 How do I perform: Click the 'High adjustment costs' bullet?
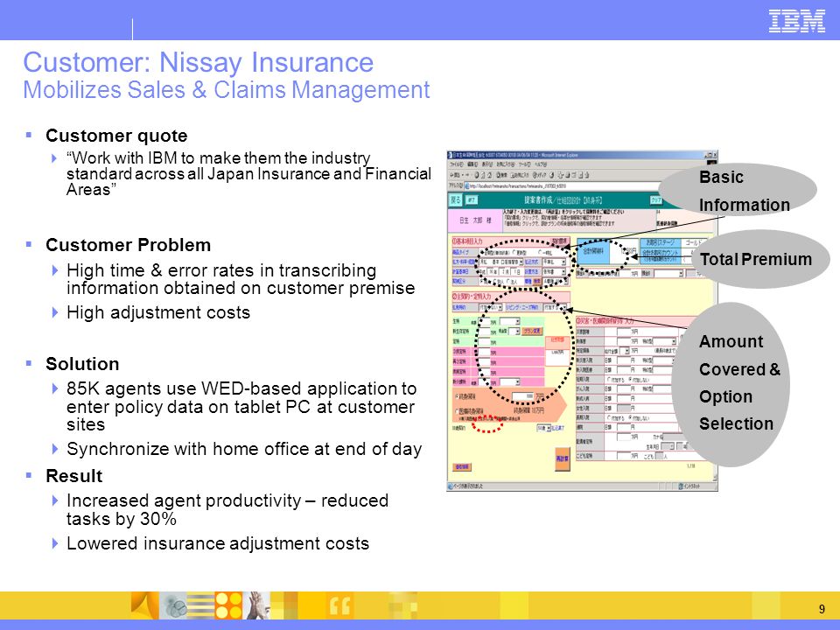158,312
